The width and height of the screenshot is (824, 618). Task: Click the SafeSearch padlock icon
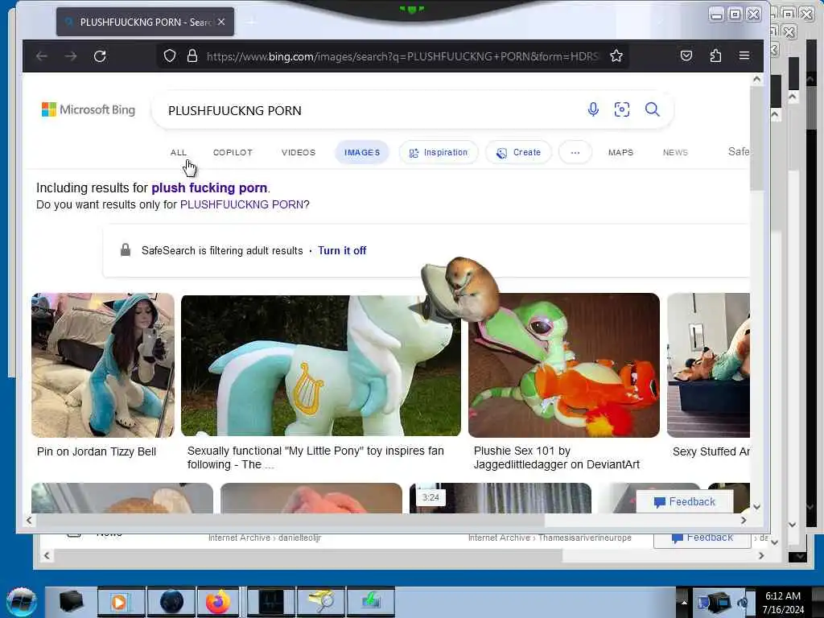click(x=125, y=249)
